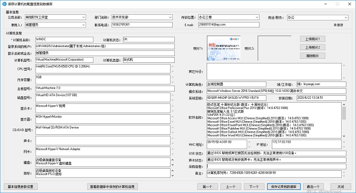The image size is (356, 193).
Task: Go to the first record button
Action: (207, 187)
